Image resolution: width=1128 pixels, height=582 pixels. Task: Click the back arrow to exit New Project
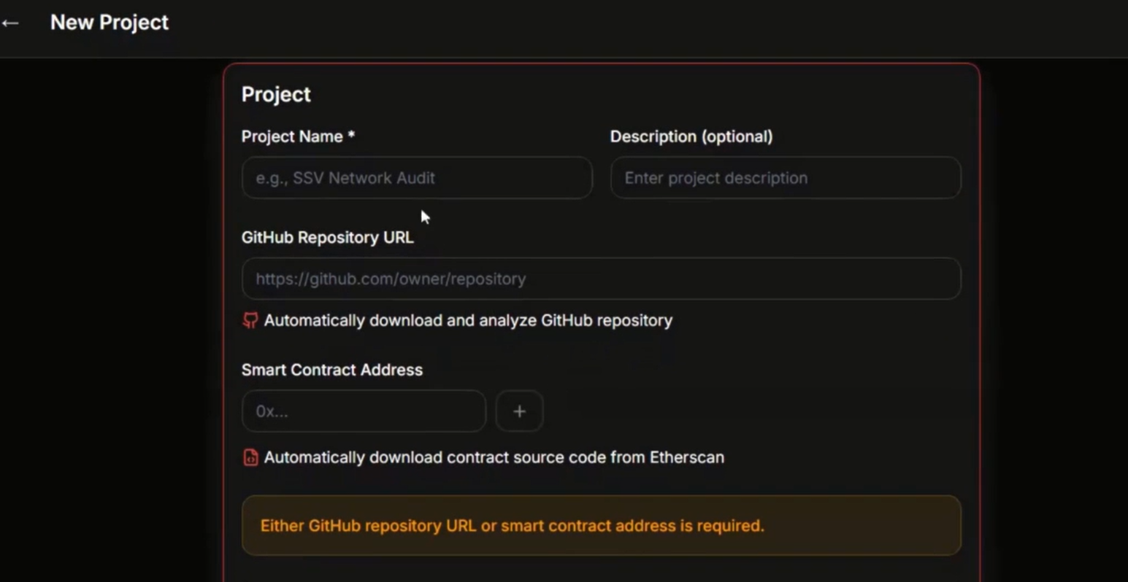pyautogui.click(x=11, y=23)
